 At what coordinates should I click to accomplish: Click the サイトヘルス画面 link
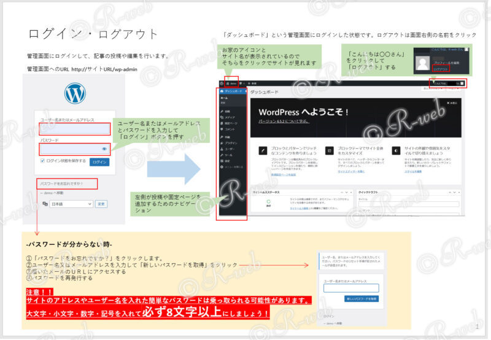coord(300,208)
